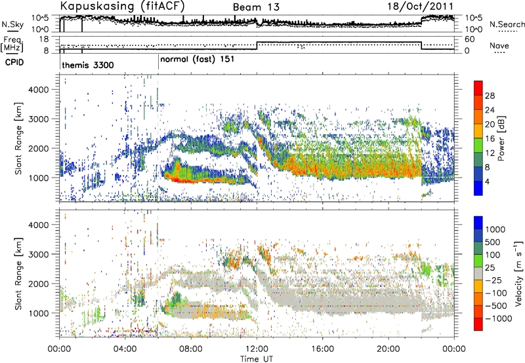The width and height of the screenshot is (525, 363).
Task: Click the 'Beam 13' label
Action: coord(256,7)
